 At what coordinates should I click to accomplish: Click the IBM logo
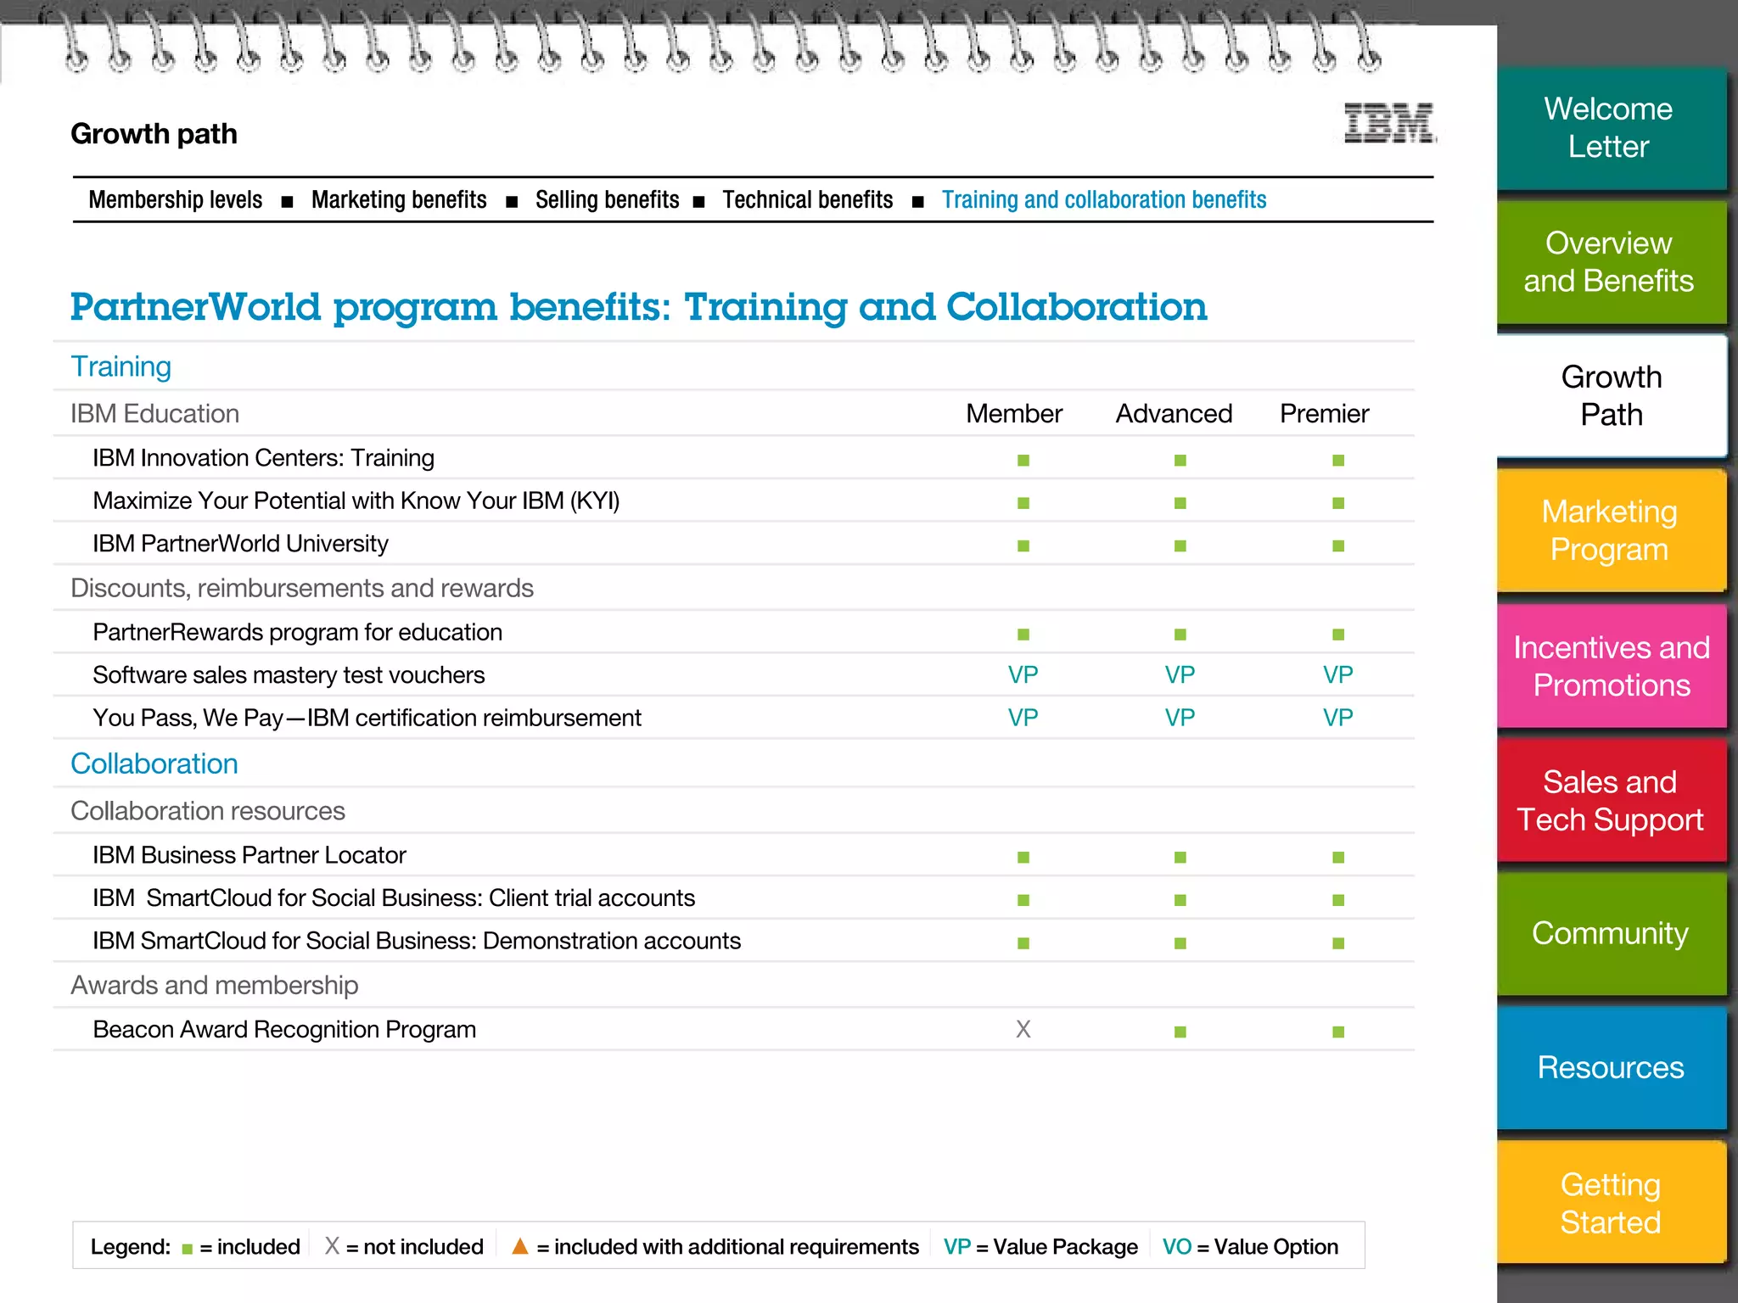click(x=1389, y=124)
